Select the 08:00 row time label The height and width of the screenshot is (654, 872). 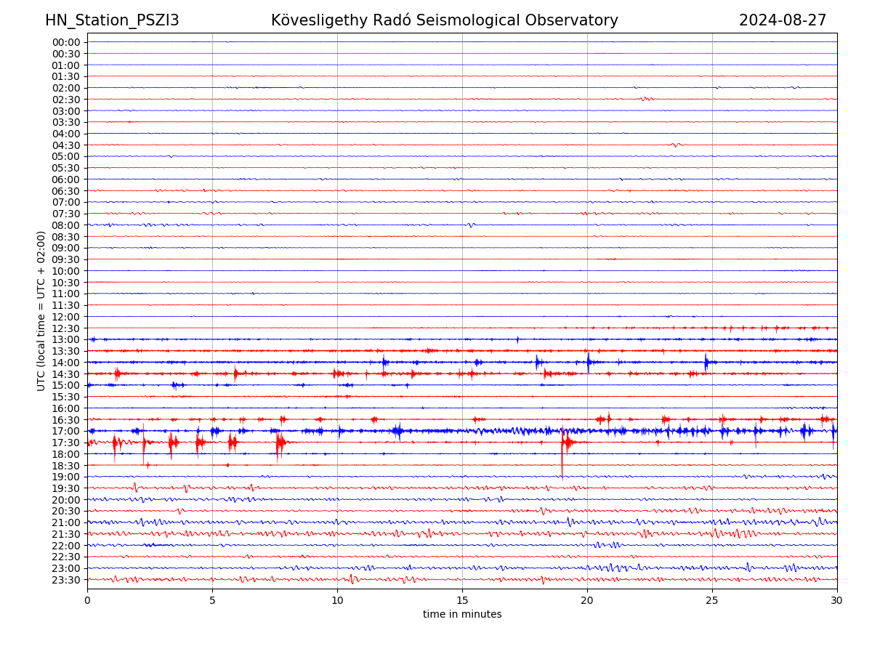(65, 225)
